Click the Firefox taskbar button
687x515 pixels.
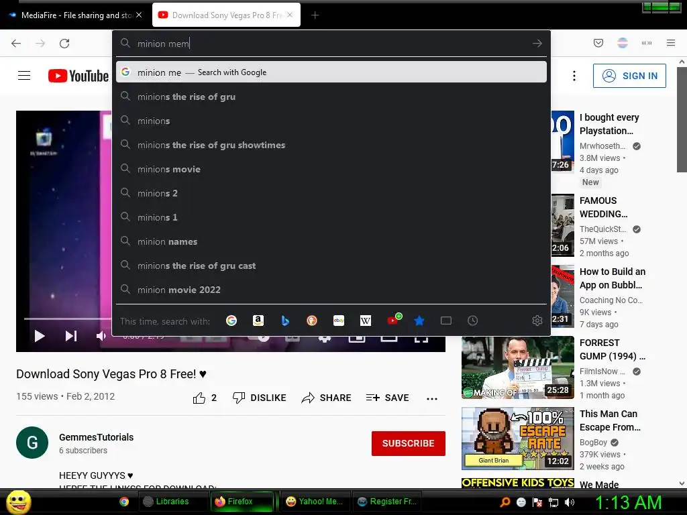point(242,502)
